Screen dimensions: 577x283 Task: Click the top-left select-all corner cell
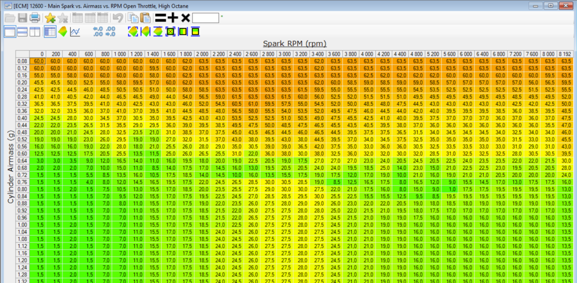click(x=22, y=54)
